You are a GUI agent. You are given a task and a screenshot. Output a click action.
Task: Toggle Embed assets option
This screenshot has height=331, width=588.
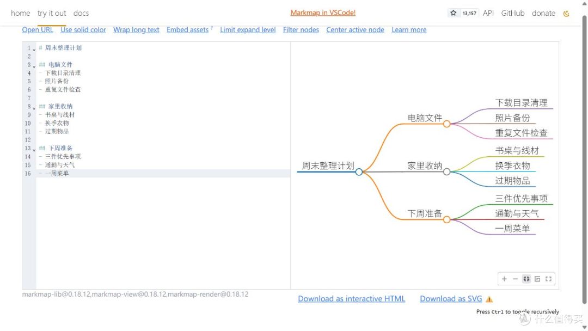pyautogui.click(x=187, y=29)
